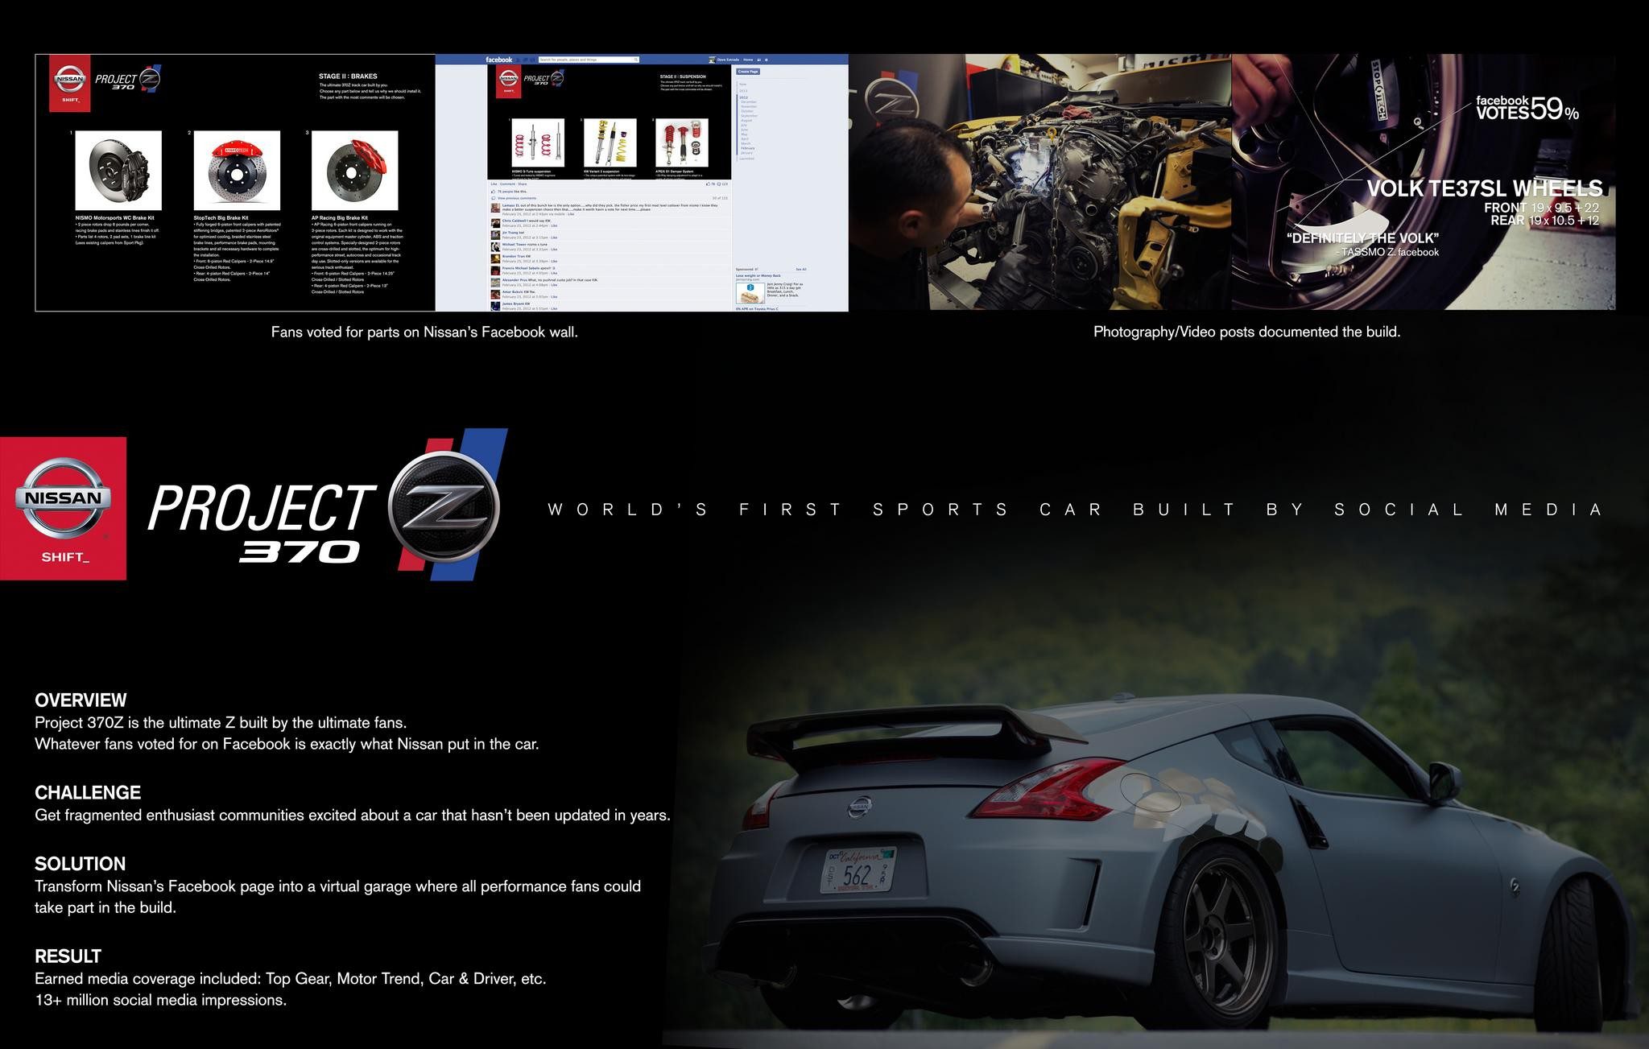Click the STAGE II : SUSPENSION heading
The height and width of the screenshot is (1049, 1649).
(x=683, y=76)
